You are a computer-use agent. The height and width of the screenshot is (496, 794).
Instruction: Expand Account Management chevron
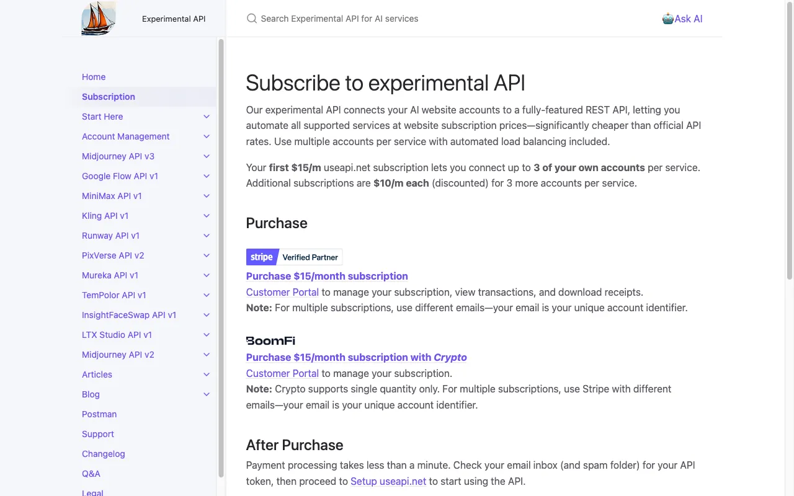point(207,136)
